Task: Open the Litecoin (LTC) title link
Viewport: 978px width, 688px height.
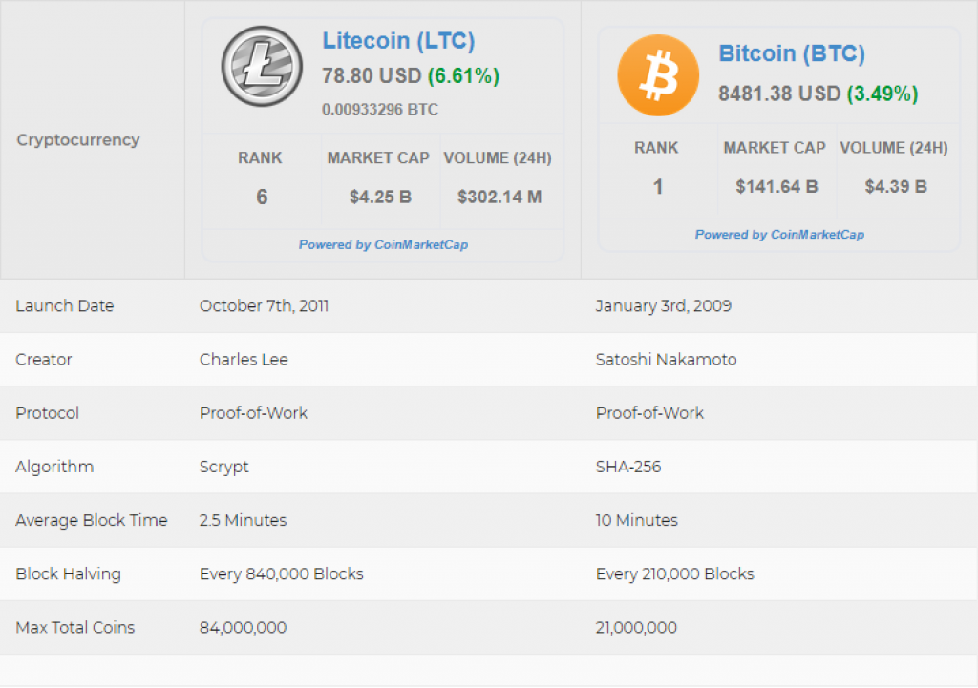Action: [x=398, y=40]
